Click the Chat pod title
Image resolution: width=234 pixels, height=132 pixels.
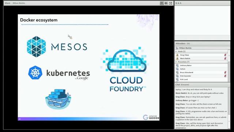178,85
